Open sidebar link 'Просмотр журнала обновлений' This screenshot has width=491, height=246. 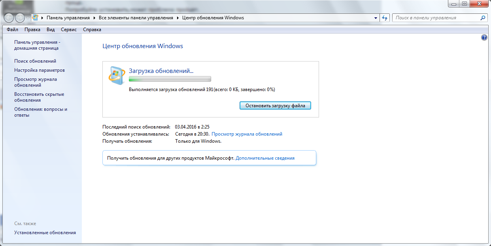coord(36,82)
